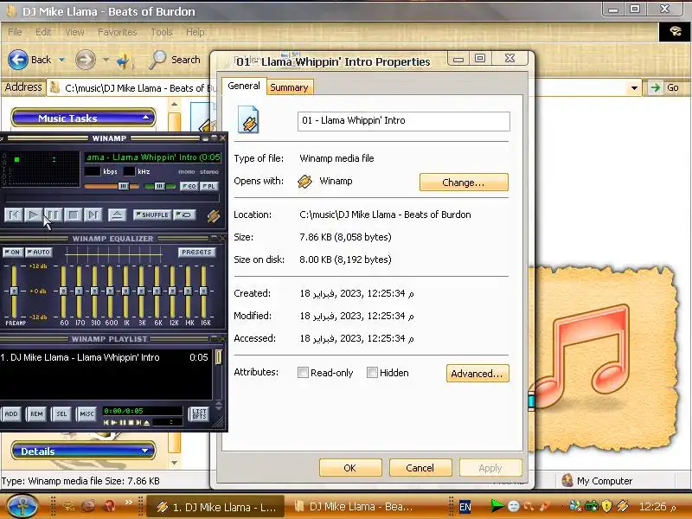The image size is (692, 519).
Task: Check the Hidden checkbox
Action: tap(372, 373)
